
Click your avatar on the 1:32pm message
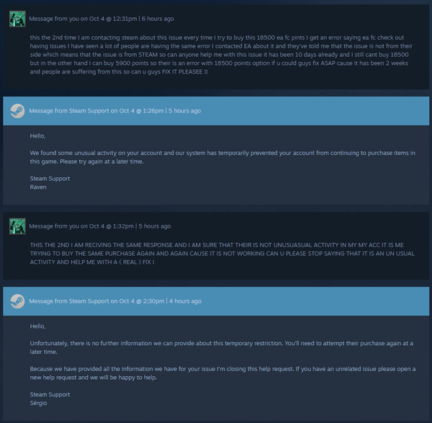(x=17, y=226)
